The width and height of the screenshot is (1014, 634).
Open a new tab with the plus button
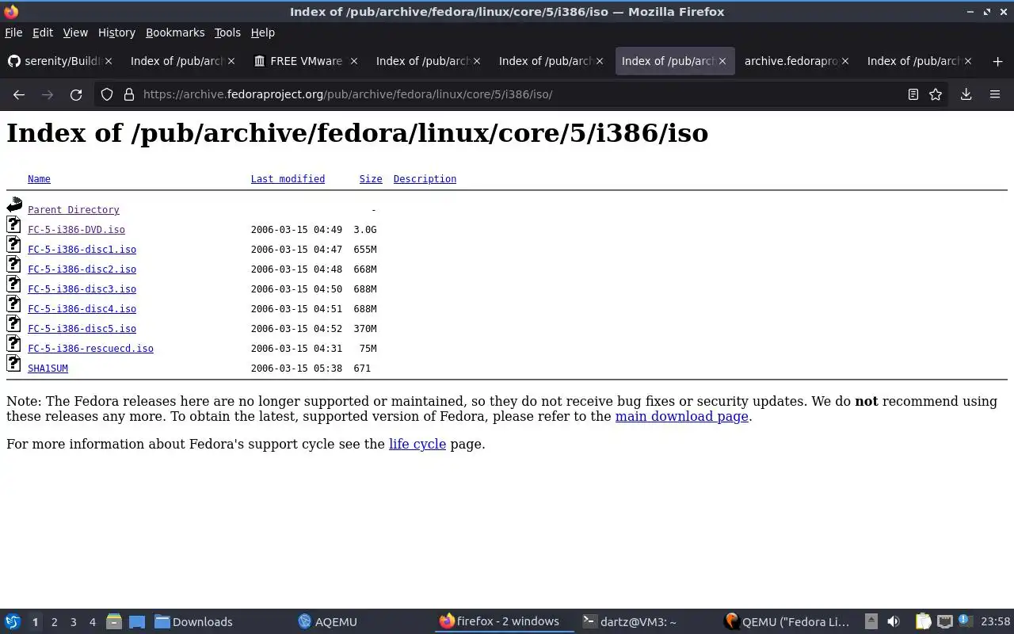(x=997, y=61)
